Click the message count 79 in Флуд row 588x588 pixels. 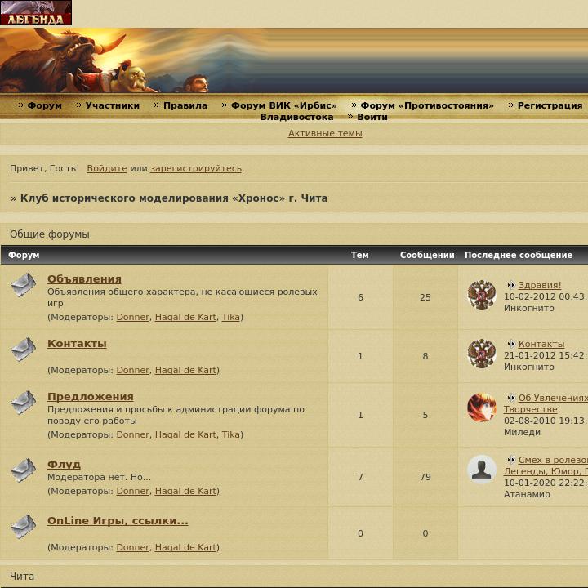point(425,477)
